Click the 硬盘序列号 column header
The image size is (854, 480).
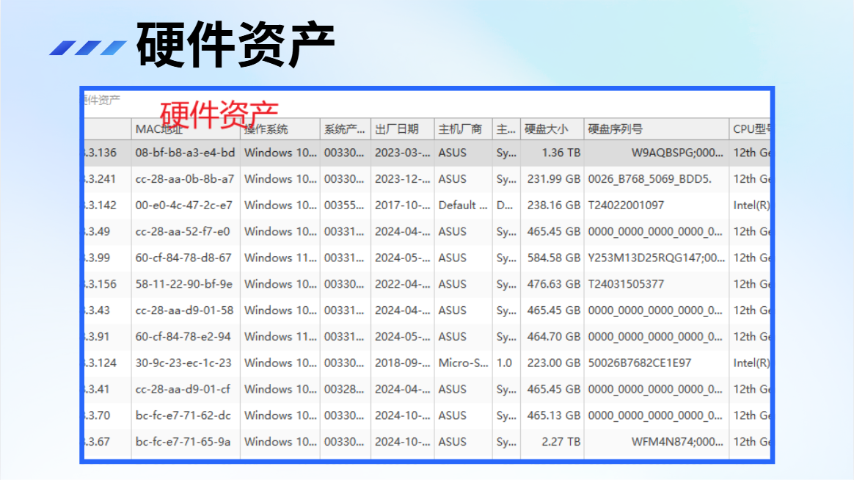(x=657, y=129)
